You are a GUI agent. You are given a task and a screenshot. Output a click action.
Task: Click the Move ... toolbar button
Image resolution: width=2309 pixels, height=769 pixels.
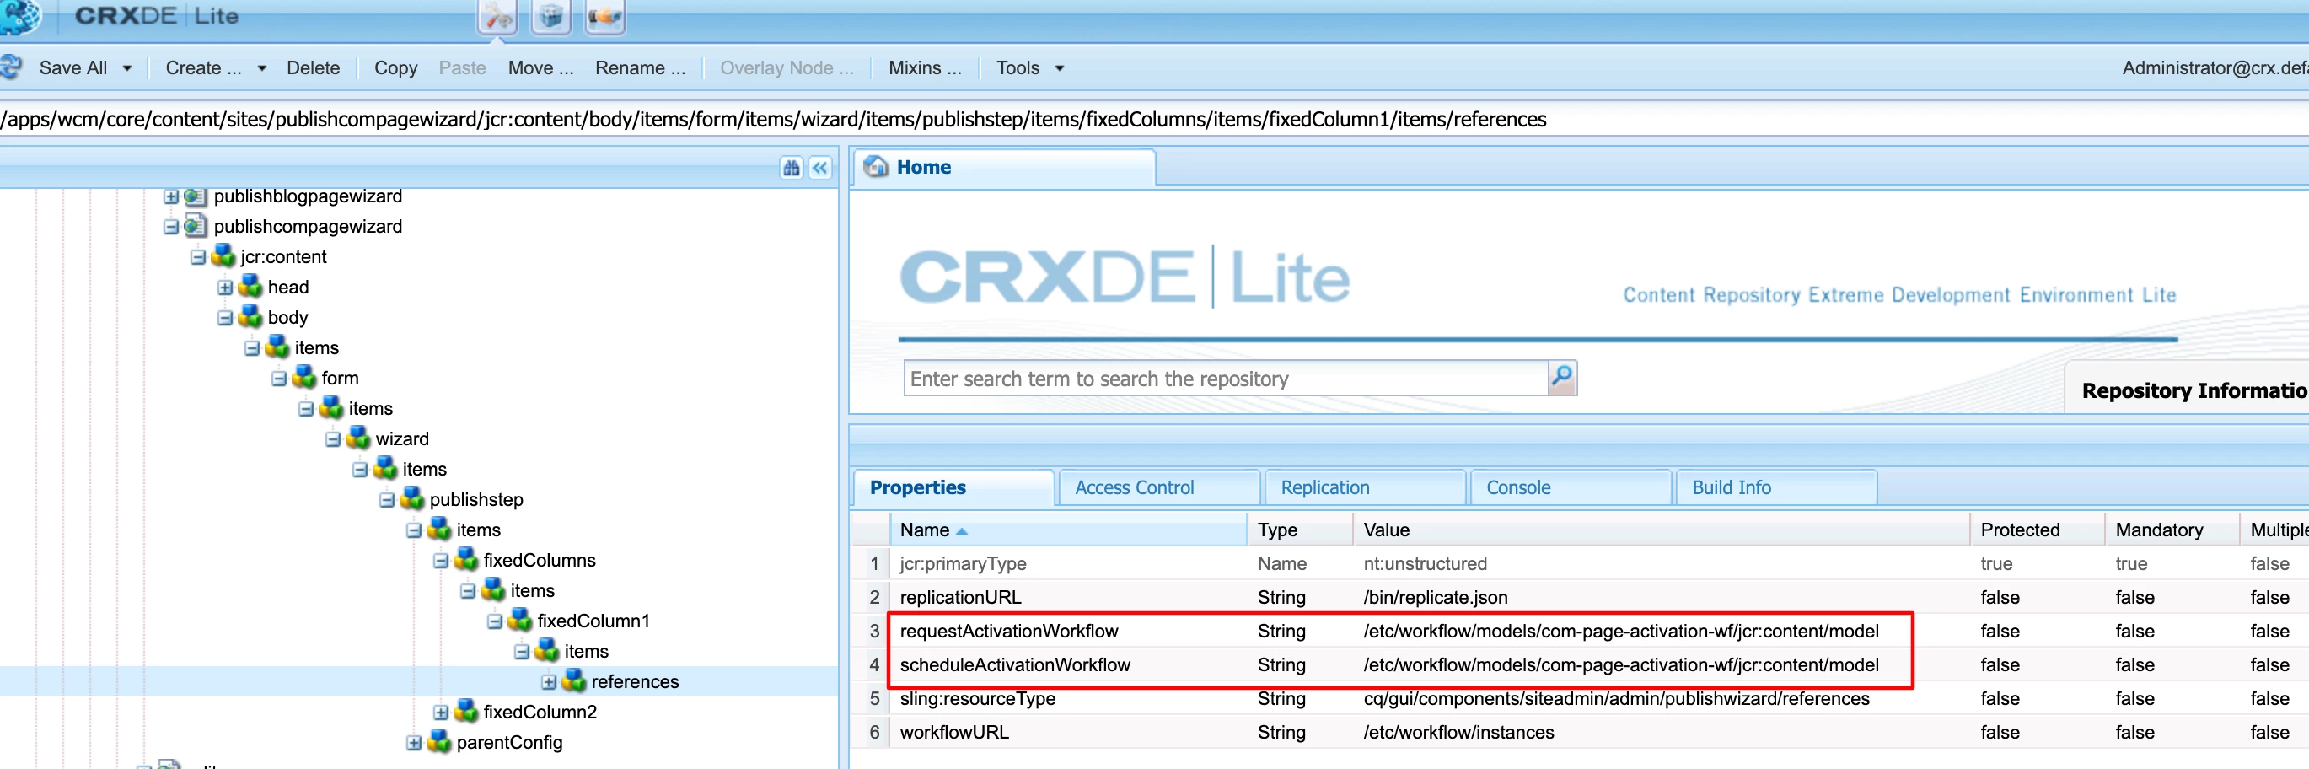(540, 68)
